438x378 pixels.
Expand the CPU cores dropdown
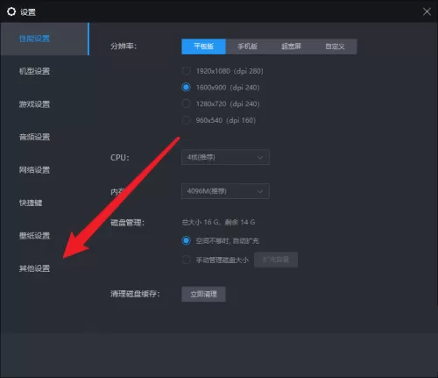coord(225,157)
